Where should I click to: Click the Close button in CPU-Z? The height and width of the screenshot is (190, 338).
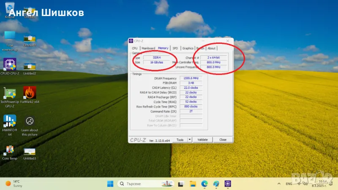click(223, 140)
